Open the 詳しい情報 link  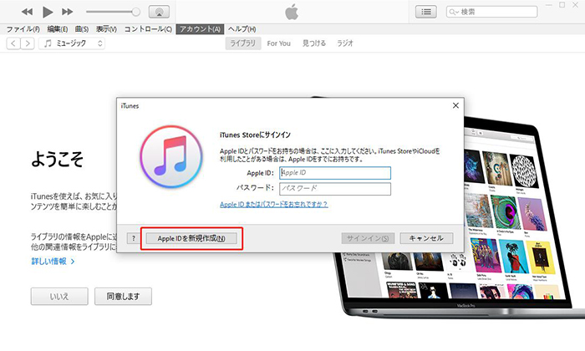(53, 262)
